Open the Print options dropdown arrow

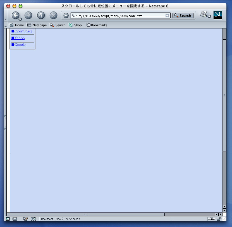point(209,16)
